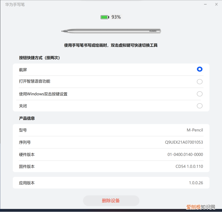
Task: Click the M-Pencil stylus illustration
Action: [x=111, y=31]
